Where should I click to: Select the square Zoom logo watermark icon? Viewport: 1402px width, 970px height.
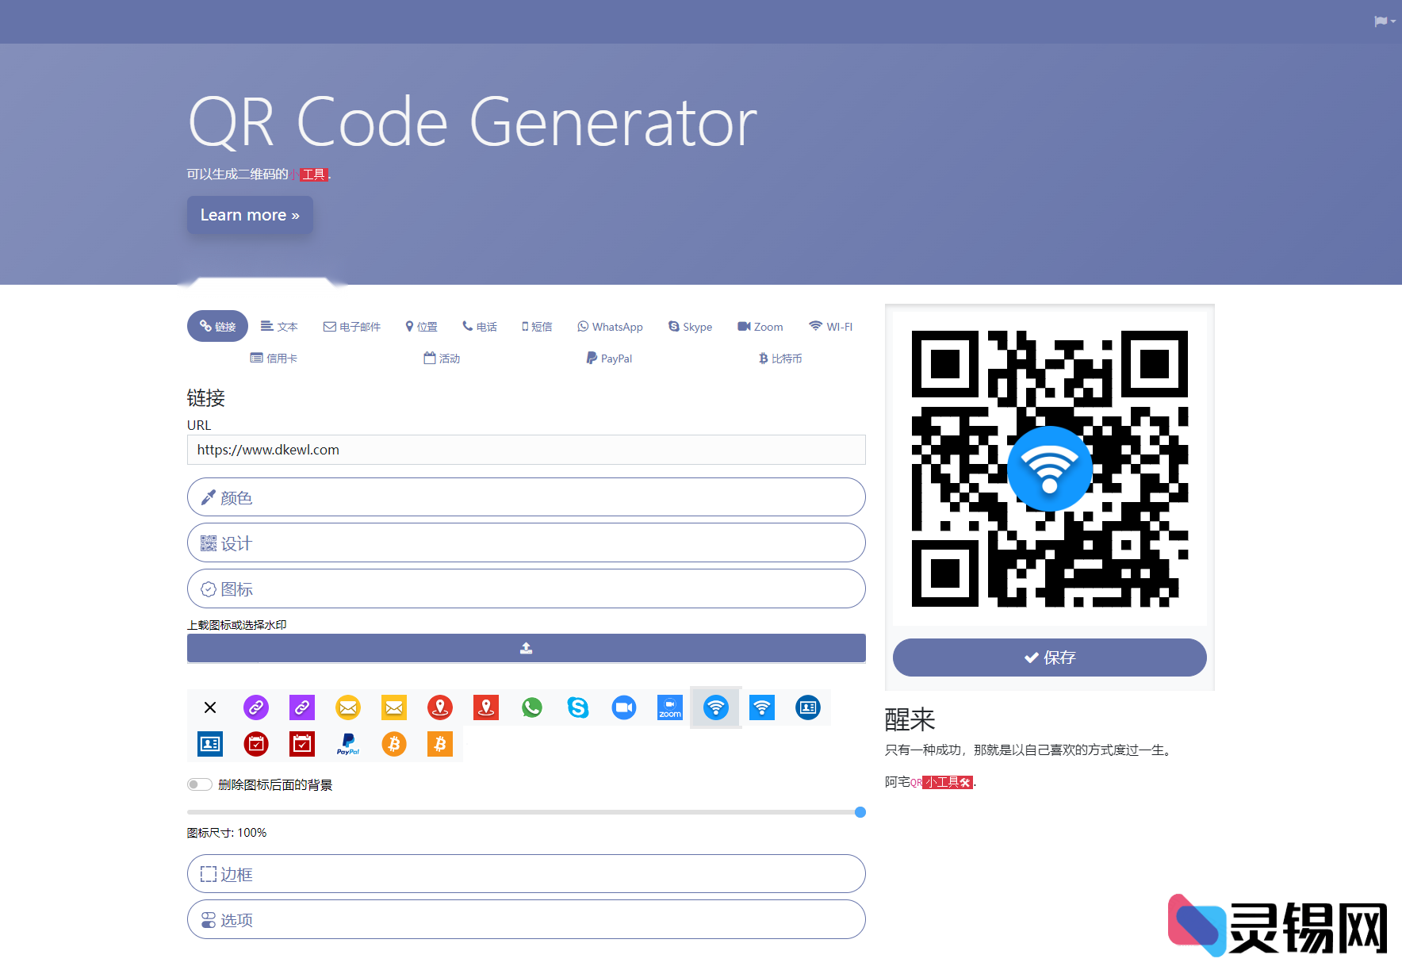(670, 707)
